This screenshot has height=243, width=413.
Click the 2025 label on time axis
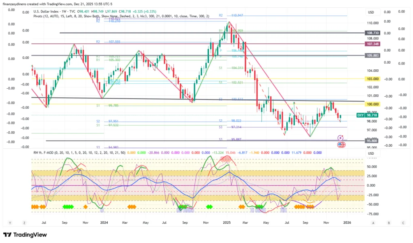click(227, 222)
